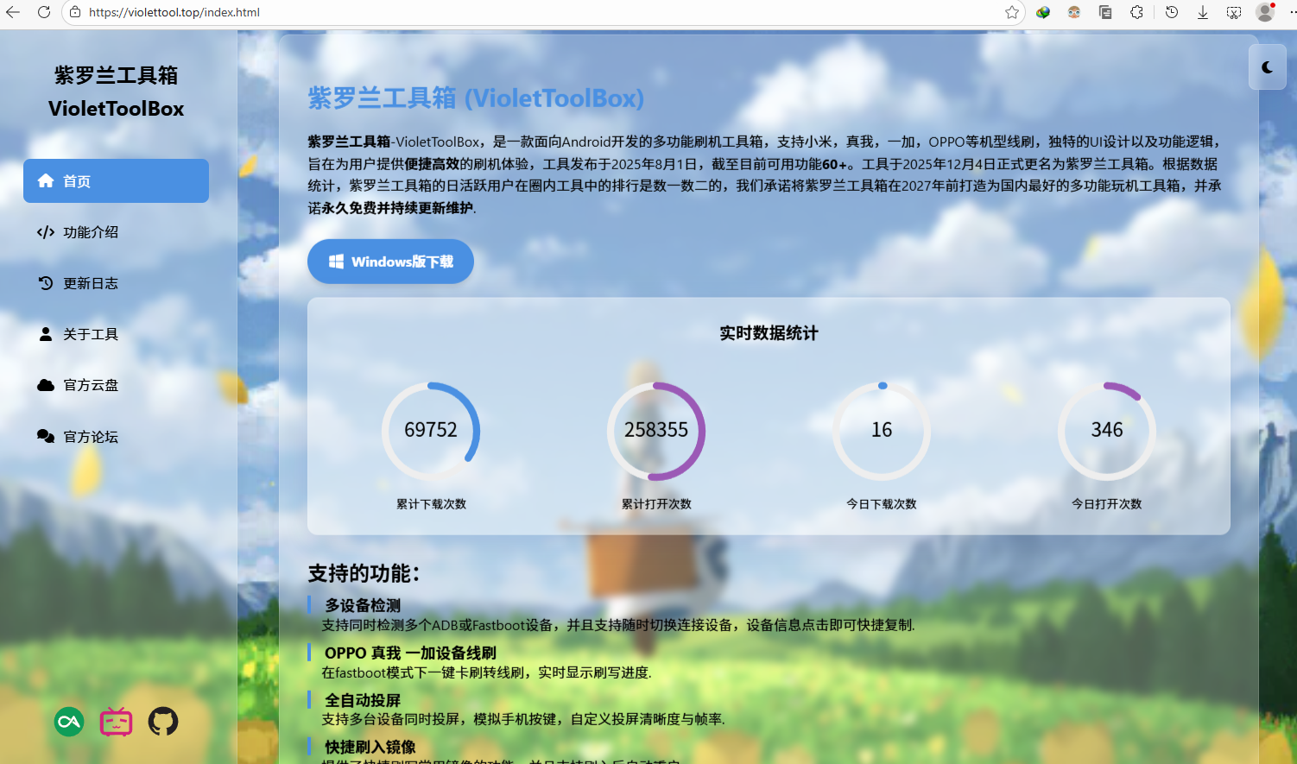Open the Coolapk green circular icon
This screenshot has height=764, width=1297.
click(x=69, y=721)
